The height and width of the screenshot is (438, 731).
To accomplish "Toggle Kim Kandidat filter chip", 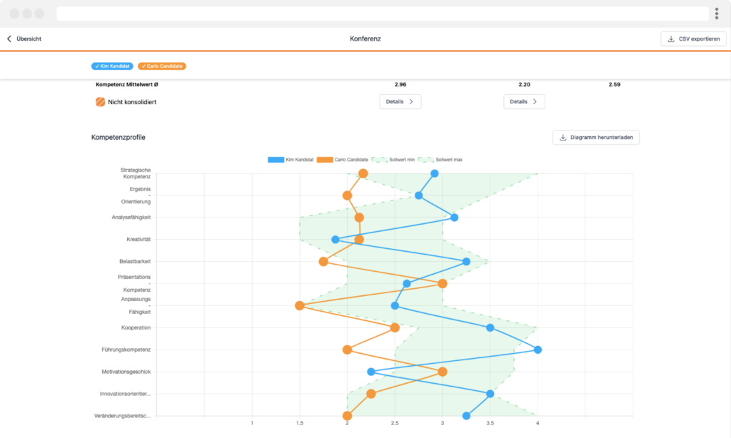I will click(112, 66).
